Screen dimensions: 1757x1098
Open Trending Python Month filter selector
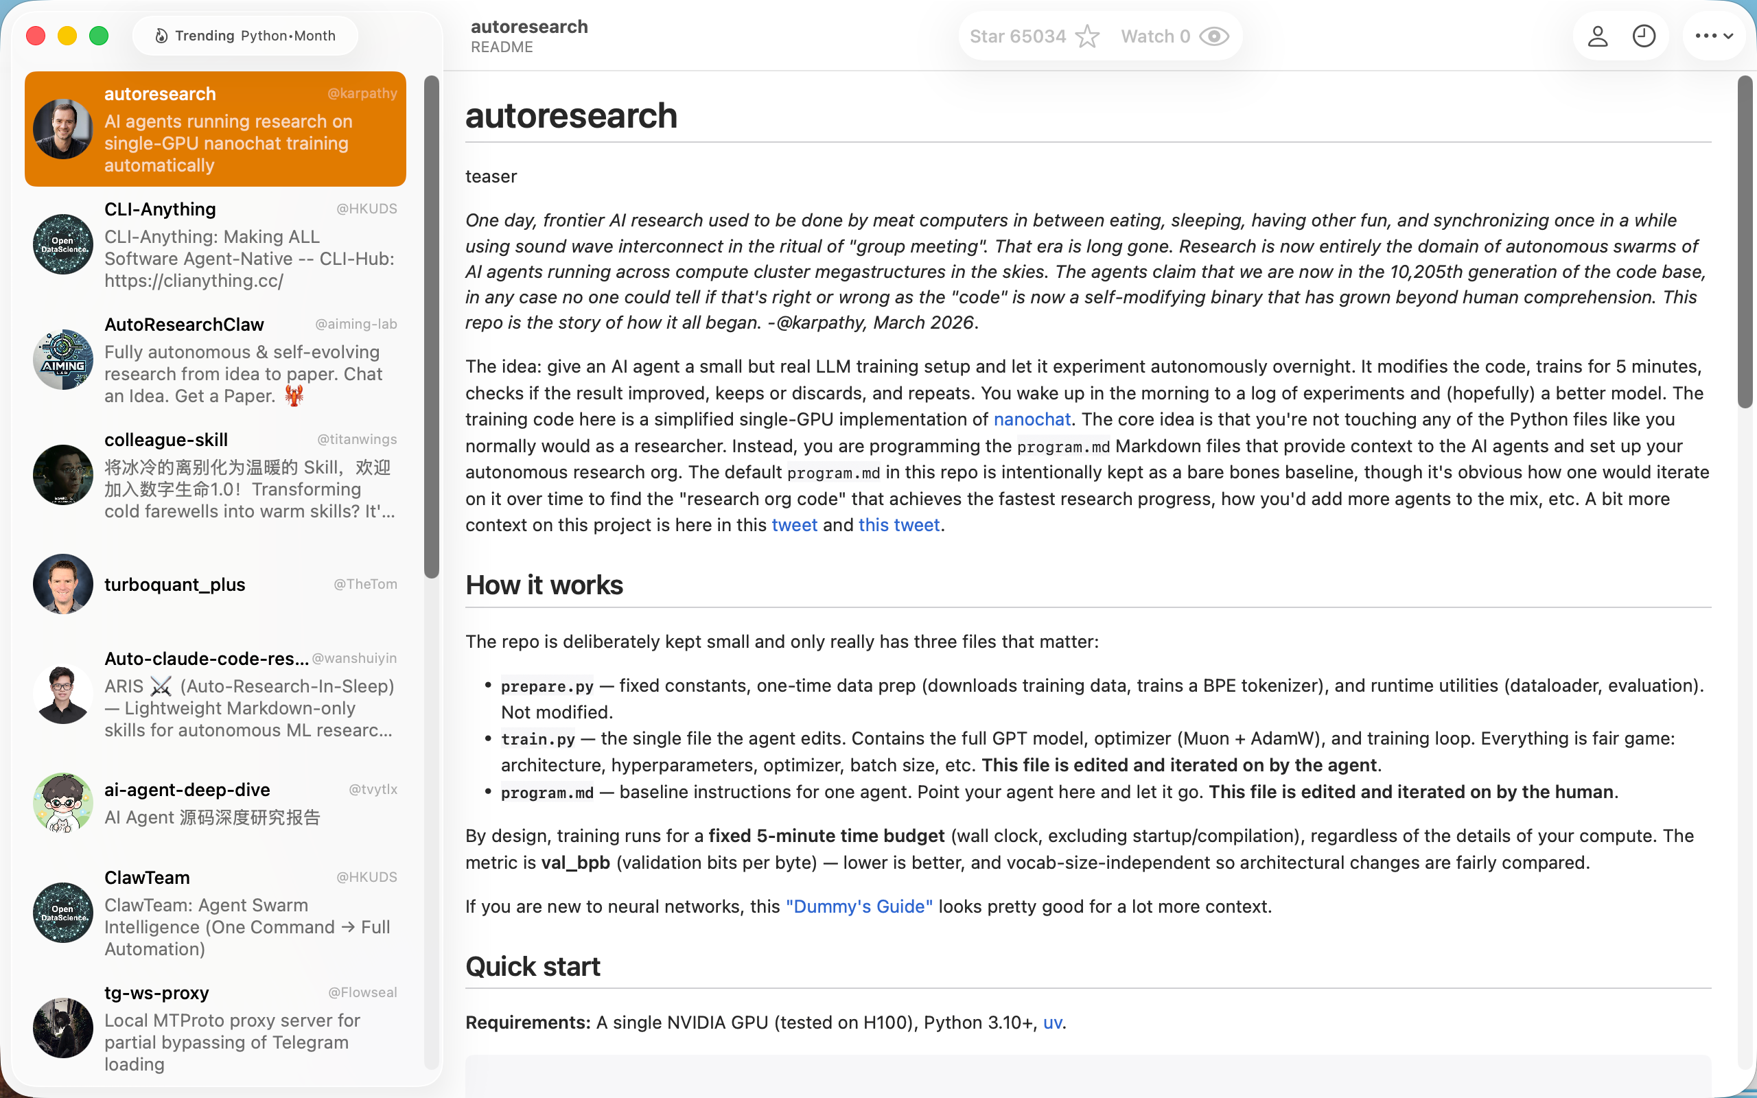click(x=246, y=36)
